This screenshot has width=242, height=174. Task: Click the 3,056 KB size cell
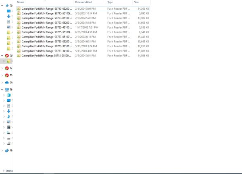(x=144, y=27)
